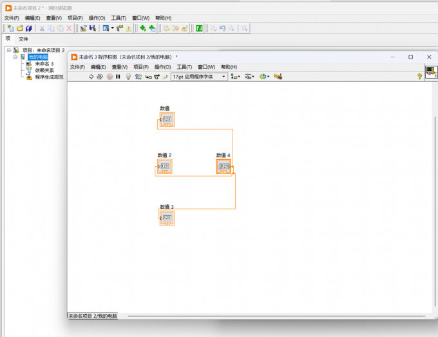Select the '项目: 未命名项目 2' root item

[x=44, y=50]
